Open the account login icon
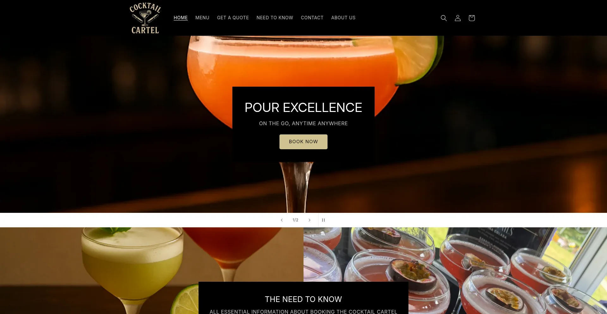Viewport: 607px width, 314px height. [x=457, y=18]
